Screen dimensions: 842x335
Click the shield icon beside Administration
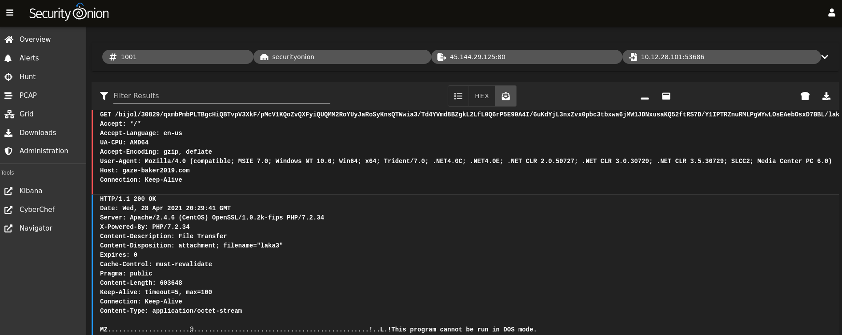pyautogui.click(x=8, y=151)
